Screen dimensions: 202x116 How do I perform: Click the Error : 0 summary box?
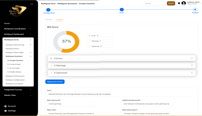(x=100, y=36)
